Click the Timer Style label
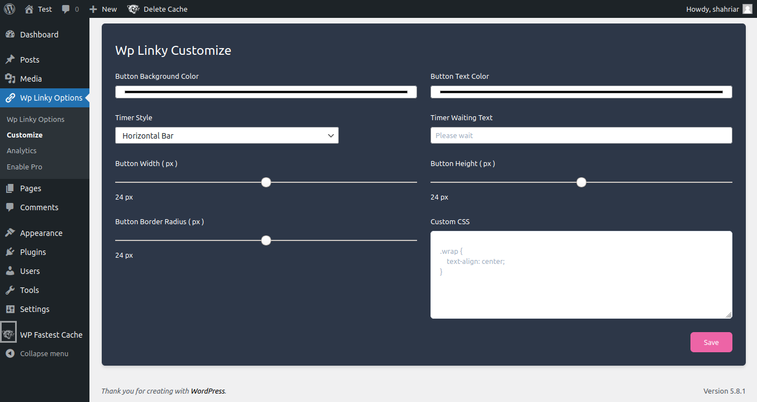The height and width of the screenshot is (402, 757). click(134, 117)
